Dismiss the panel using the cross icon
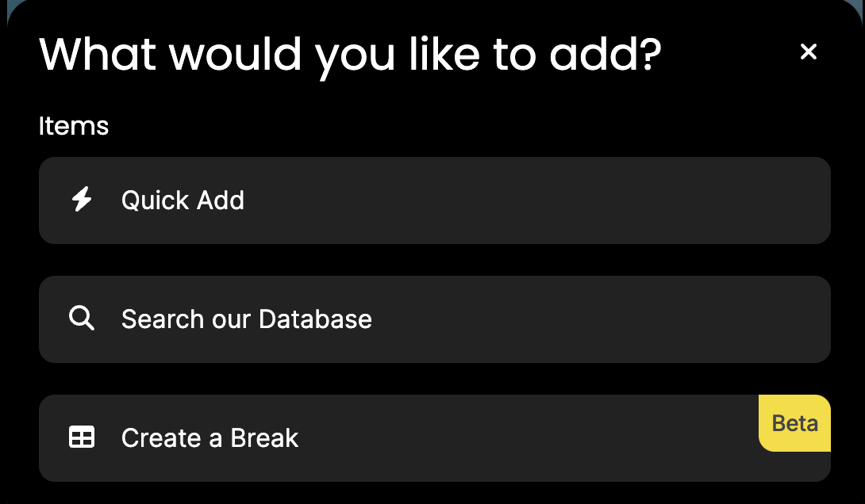This screenshot has width=865, height=504. click(x=808, y=52)
